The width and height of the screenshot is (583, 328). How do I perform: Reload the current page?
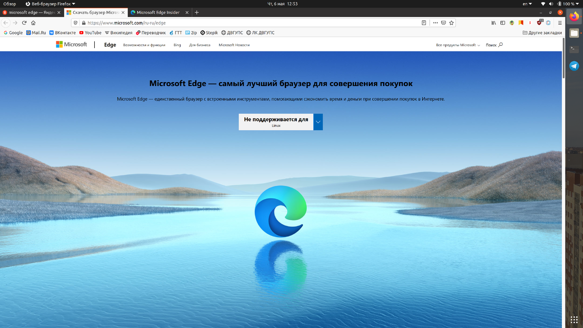[24, 22]
